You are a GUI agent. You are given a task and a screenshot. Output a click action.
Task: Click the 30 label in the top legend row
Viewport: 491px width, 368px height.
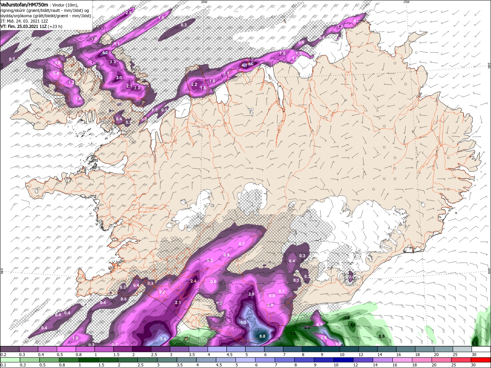click(x=474, y=355)
